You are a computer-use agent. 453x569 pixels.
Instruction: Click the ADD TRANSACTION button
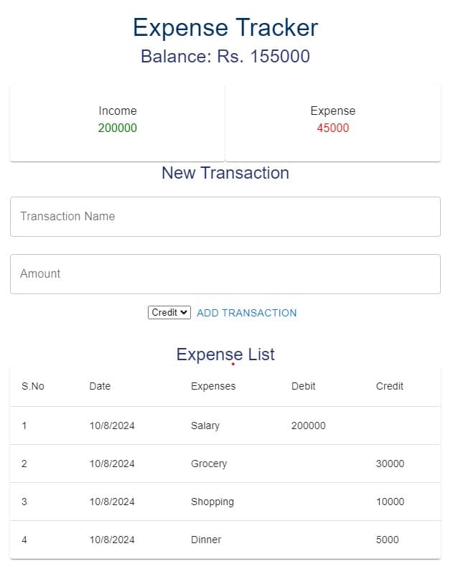247,313
